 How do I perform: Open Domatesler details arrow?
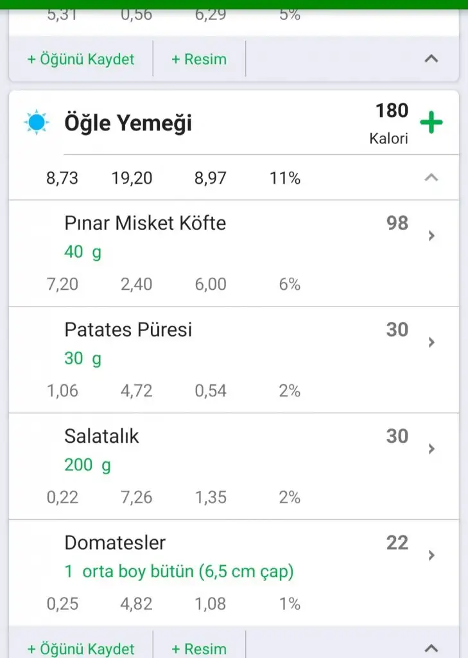coord(431,555)
